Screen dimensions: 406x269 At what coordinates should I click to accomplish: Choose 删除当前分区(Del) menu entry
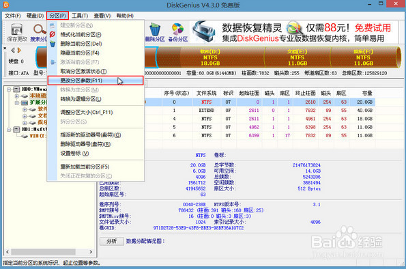pyautogui.click(x=96, y=44)
